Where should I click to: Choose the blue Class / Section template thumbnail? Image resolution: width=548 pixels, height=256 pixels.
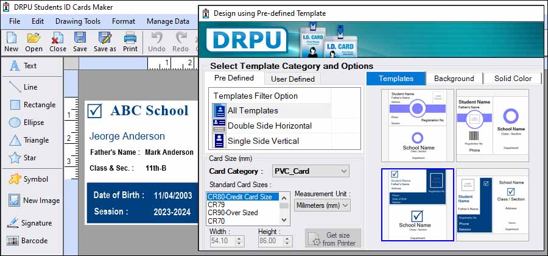(493, 205)
